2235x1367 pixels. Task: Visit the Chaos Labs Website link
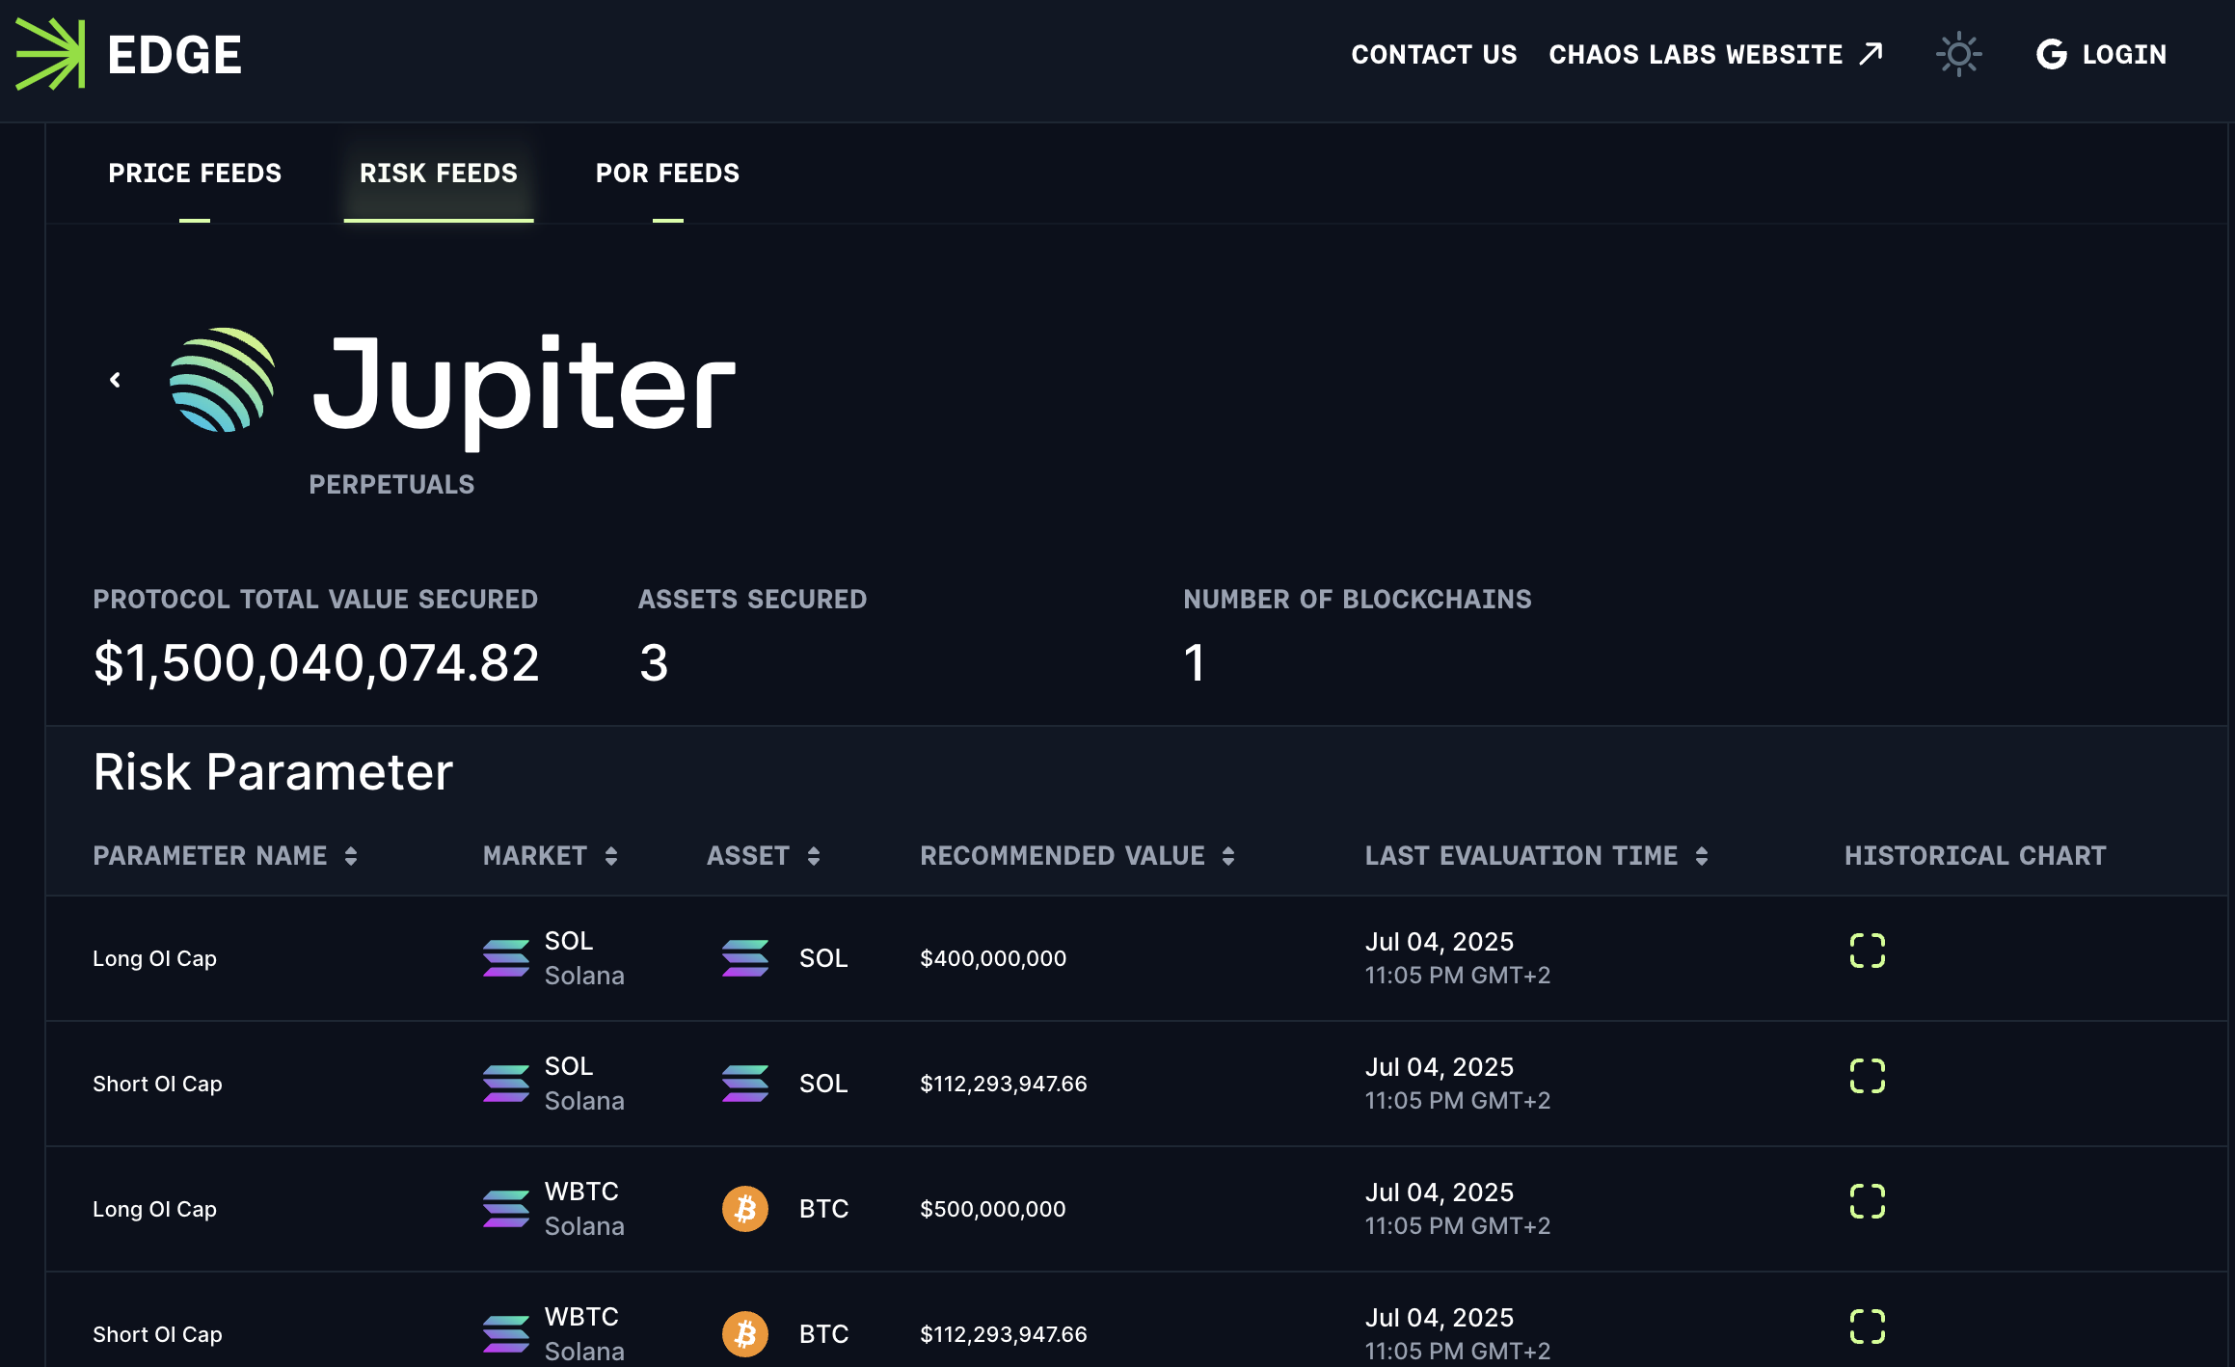(x=1715, y=54)
